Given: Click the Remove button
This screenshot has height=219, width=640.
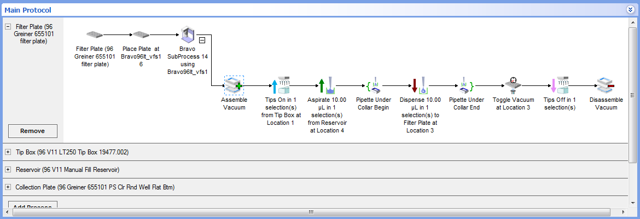Looking at the screenshot, I should coord(33,131).
